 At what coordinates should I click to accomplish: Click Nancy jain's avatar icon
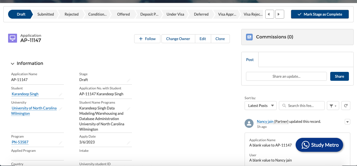pyautogui.click(x=249, y=123)
